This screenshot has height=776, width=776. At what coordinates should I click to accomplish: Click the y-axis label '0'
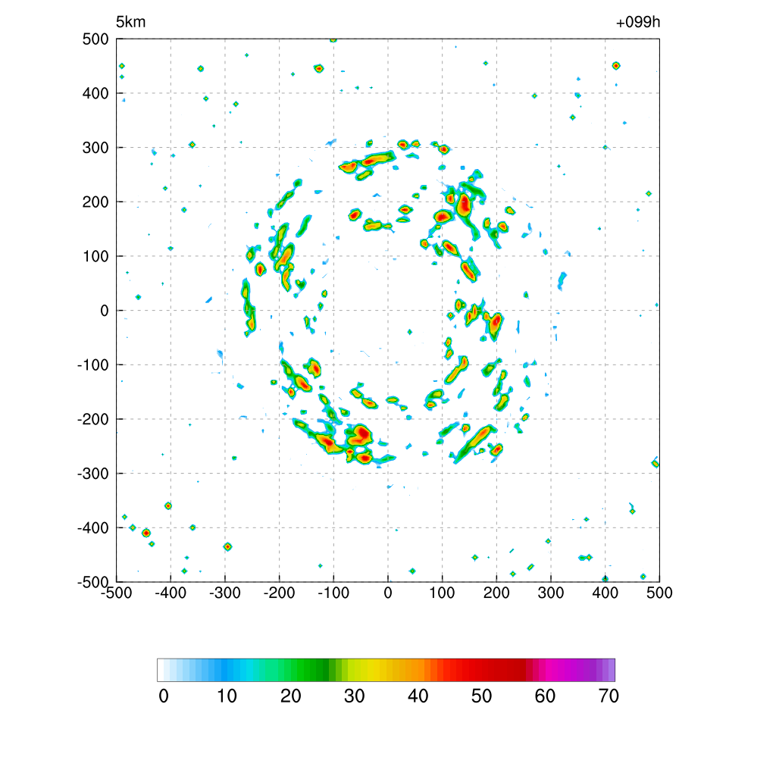pos(105,311)
